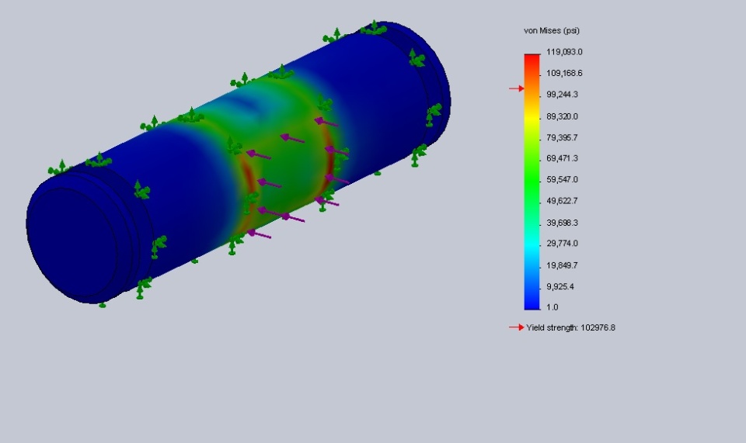
Task: Click the legend value 79,395.7
Action: 563,137
